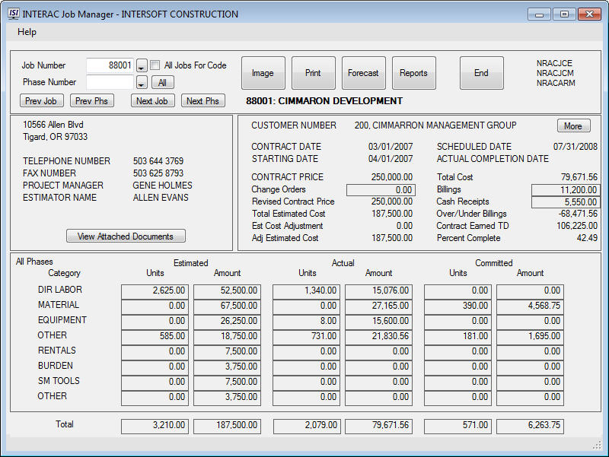The height and width of the screenshot is (457, 609).
Task: Click RENTALS estimated amount 7,500.00
Action: 227,352
